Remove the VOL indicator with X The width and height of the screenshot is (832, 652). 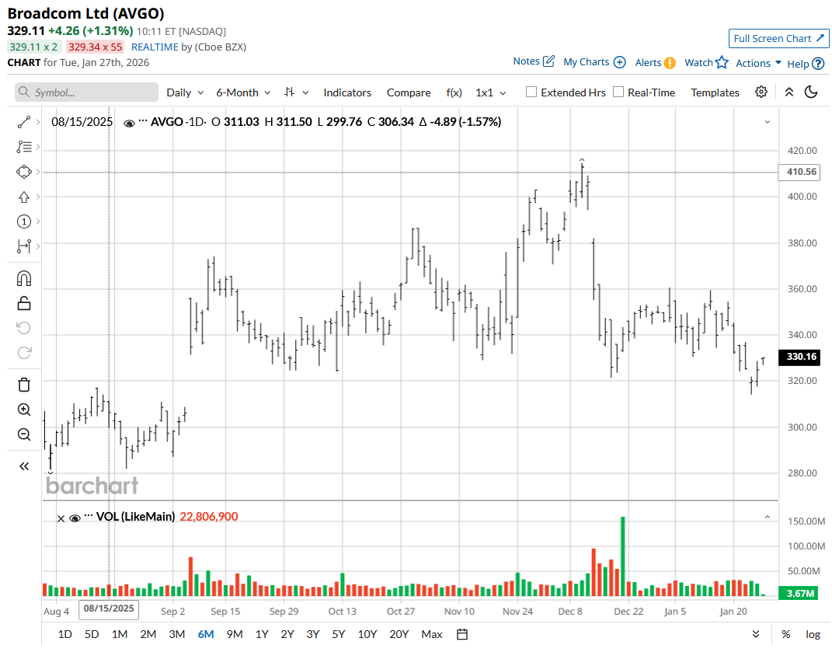pyautogui.click(x=61, y=519)
